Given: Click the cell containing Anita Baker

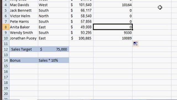Looking at the screenshot, I should click(x=24, y=27).
